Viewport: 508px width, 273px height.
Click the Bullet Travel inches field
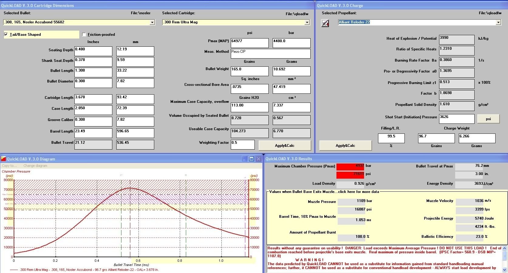pos(93,145)
